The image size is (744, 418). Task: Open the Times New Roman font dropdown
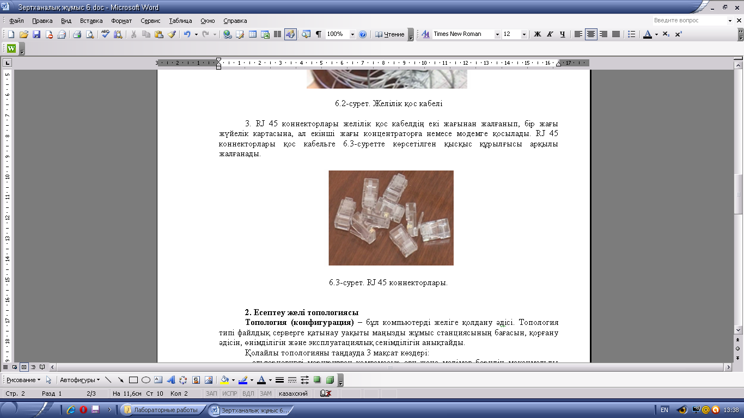[497, 34]
